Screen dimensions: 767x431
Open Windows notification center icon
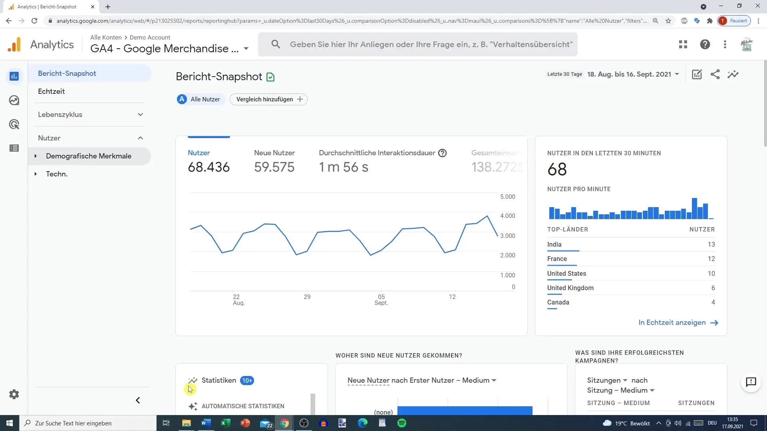[753, 423]
